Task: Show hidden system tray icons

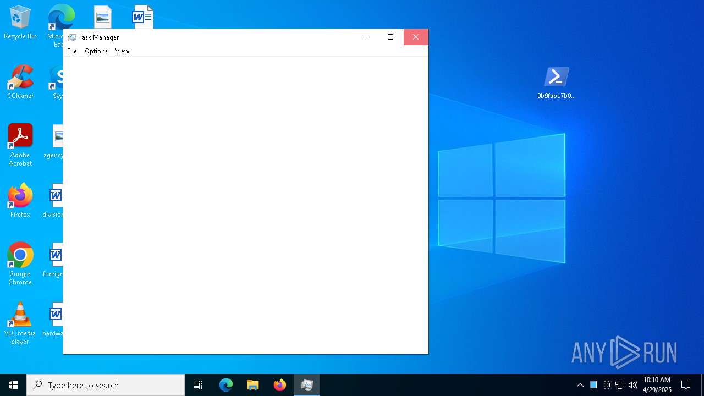Action: pos(580,385)
